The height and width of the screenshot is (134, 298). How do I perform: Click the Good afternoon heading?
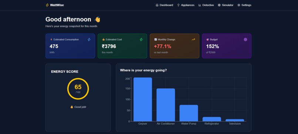[x=68, y=19]
